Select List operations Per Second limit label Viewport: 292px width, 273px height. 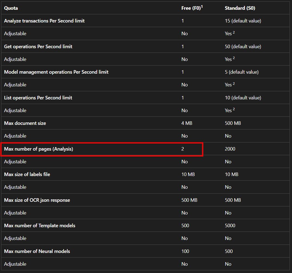38,98
